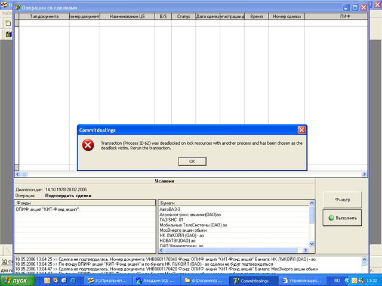Image resolution: width=382 pixels, height=286 pixels.
Task: Select Мобильные ТелеСистемы (ОАО) ао row
Action: coord(234,225)
